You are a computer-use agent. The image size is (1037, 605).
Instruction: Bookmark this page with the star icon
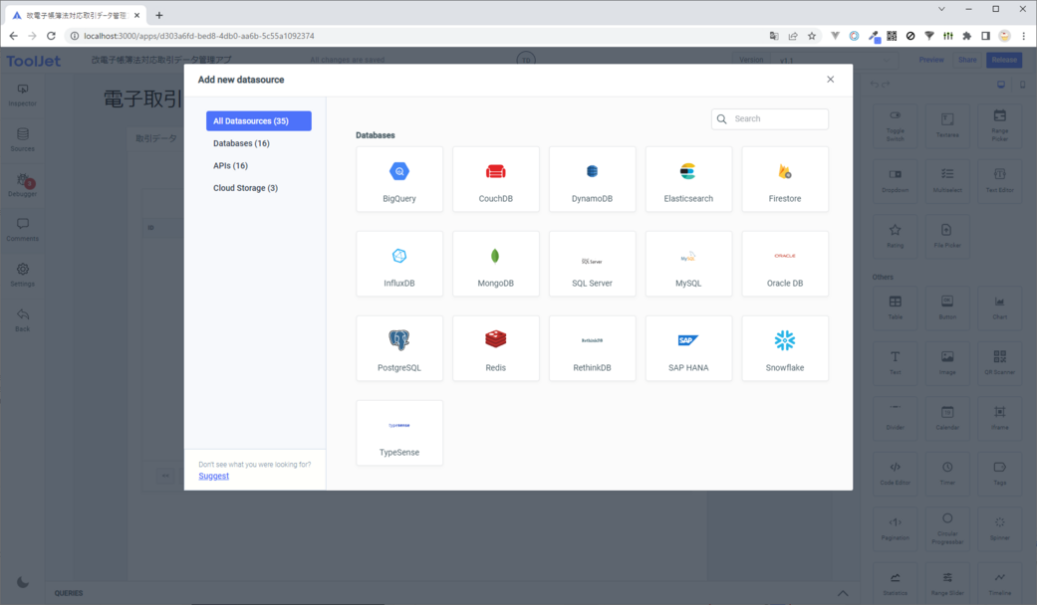coord(812,36)
